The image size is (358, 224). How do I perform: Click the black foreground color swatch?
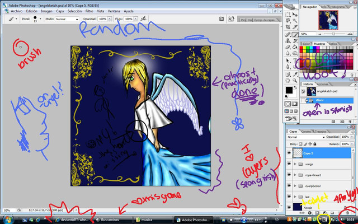(x=289, y=90)
